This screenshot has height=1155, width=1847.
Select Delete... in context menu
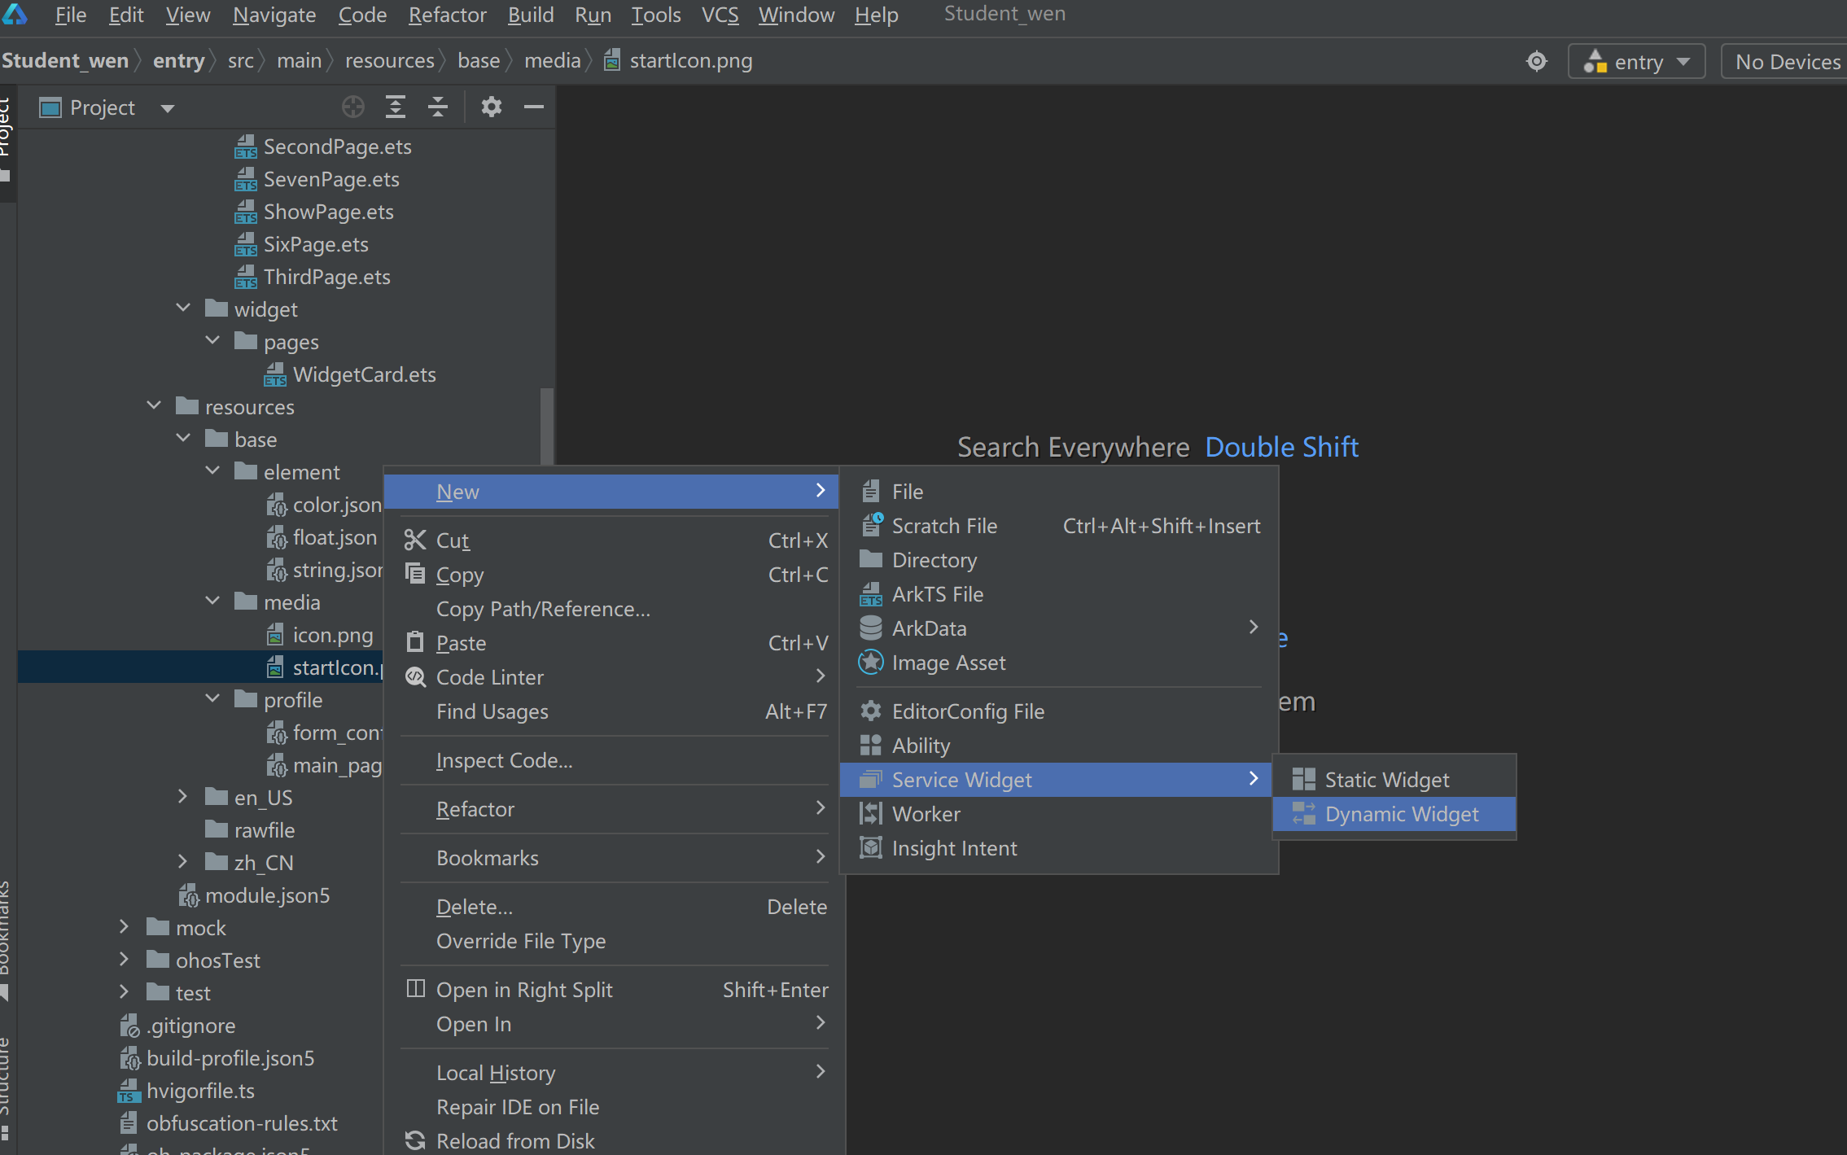click(615, 907)
